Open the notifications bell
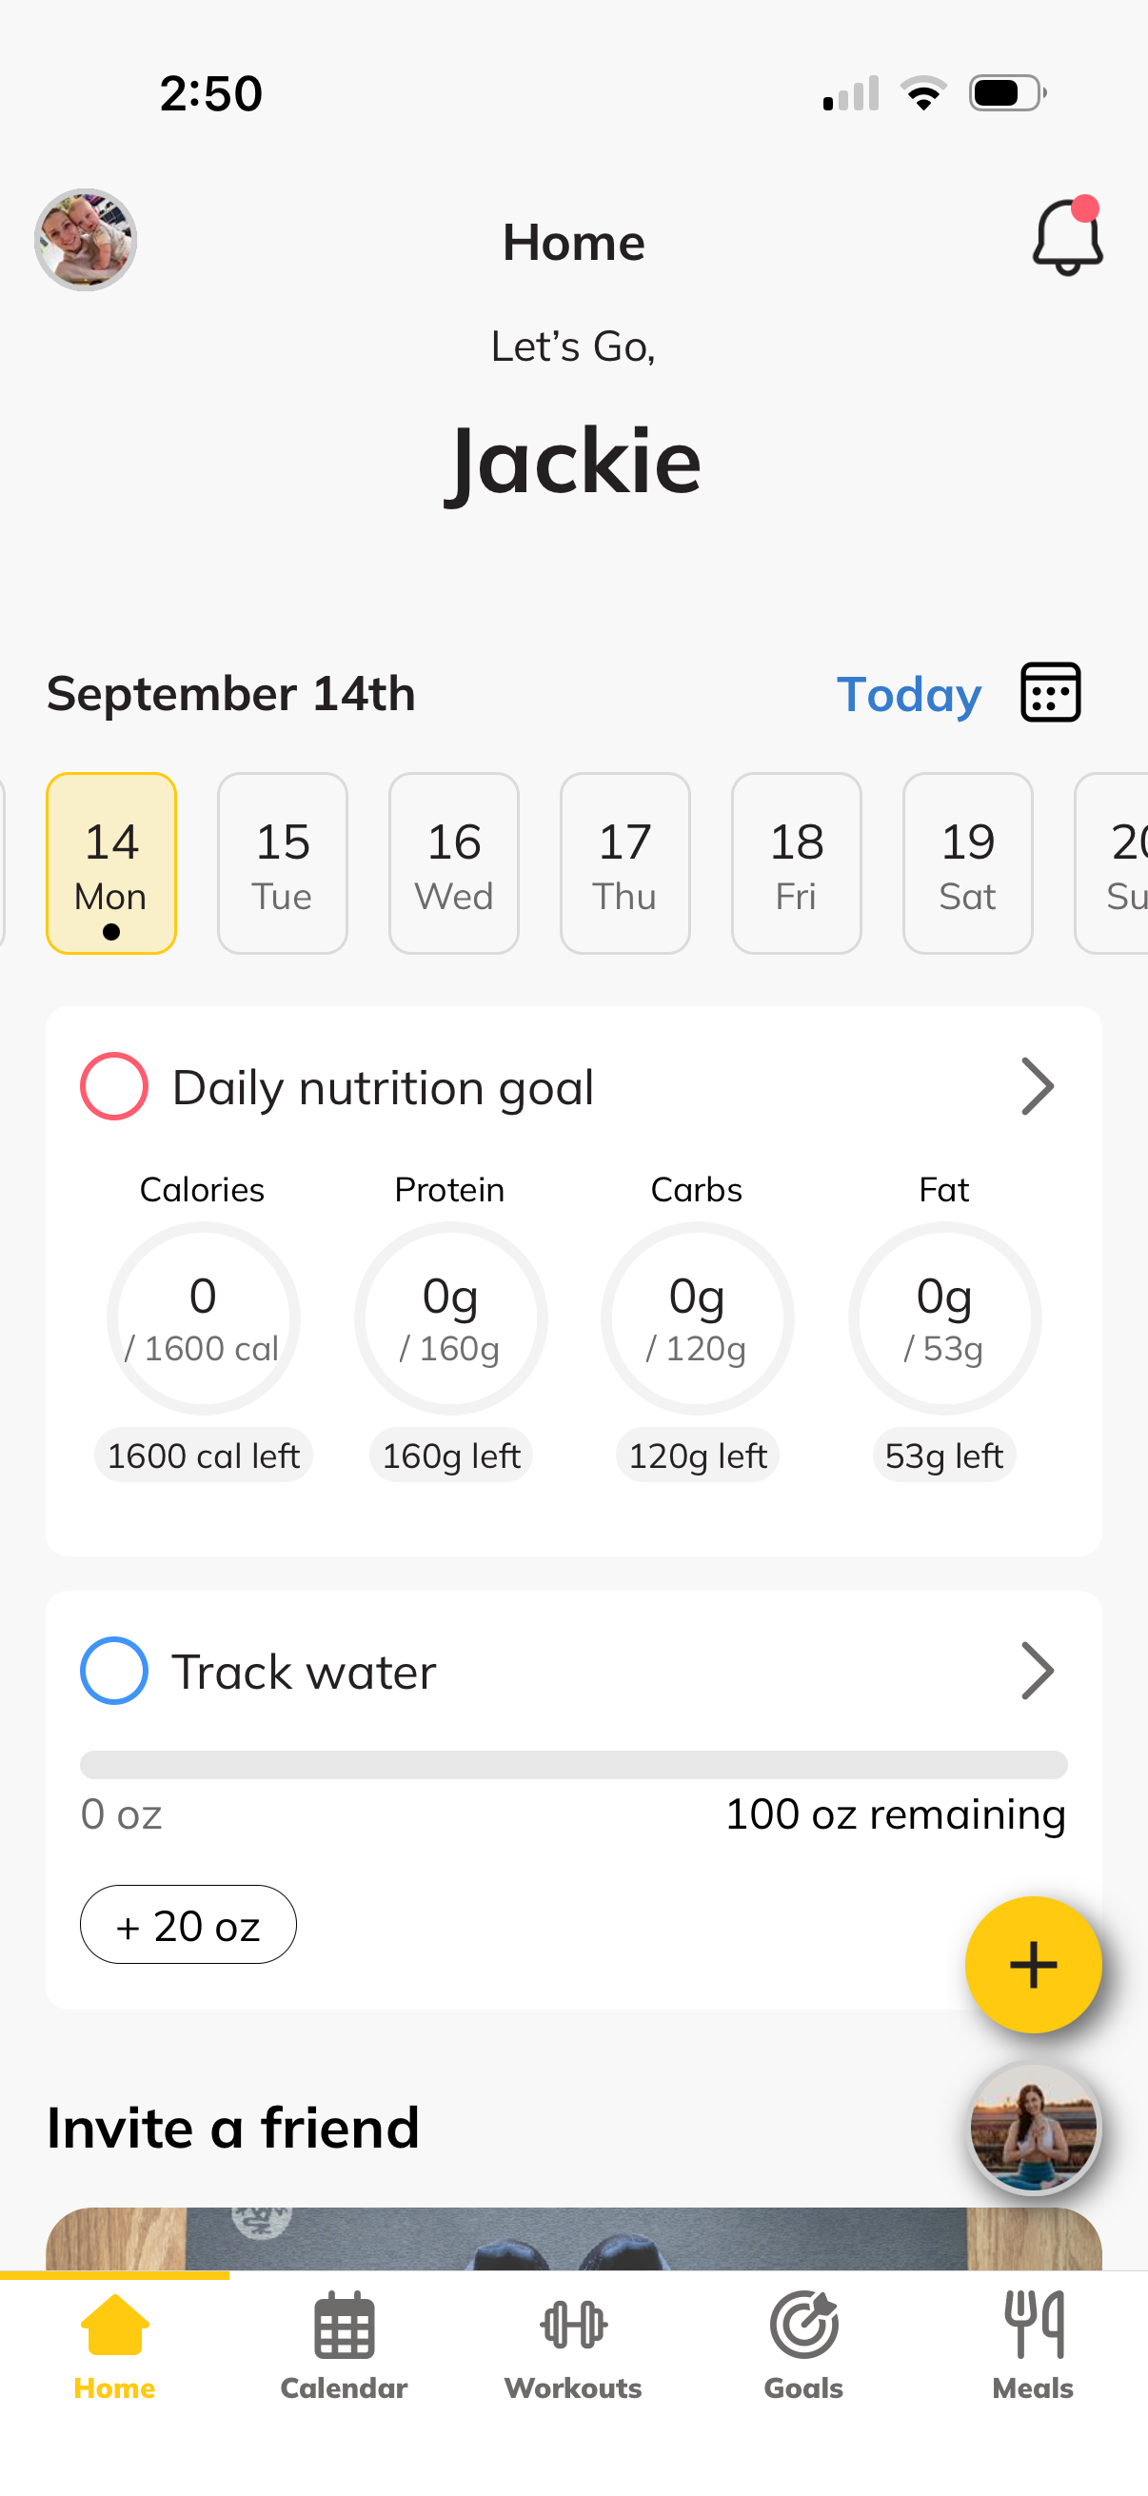The height and width of the screenshot is (2496, 1148). pos(1067,236)
